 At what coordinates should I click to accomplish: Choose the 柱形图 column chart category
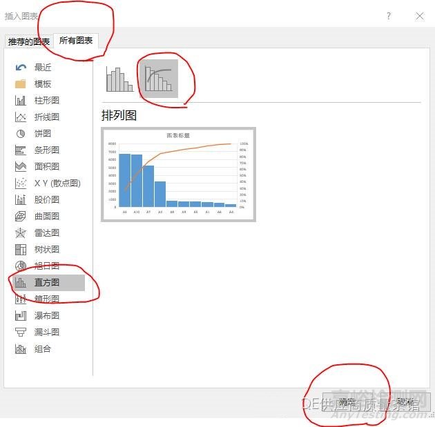[21, 100]
